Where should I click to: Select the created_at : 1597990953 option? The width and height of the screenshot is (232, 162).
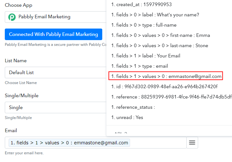tap(142, 4)
